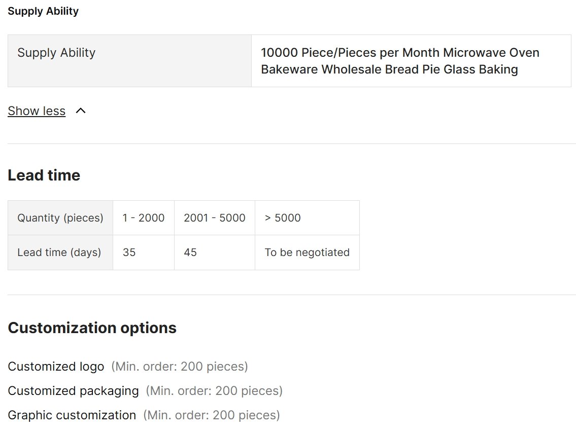Click the Show less link
The height and width of the screenshot is (434, 576).
(x=37, y=111)
